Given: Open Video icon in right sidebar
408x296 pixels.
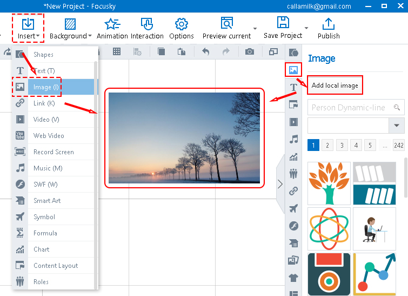Looking at the screenshot, I should click(x=293, y=122).
